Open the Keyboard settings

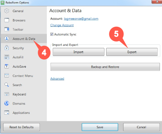(x=24, y=94)
